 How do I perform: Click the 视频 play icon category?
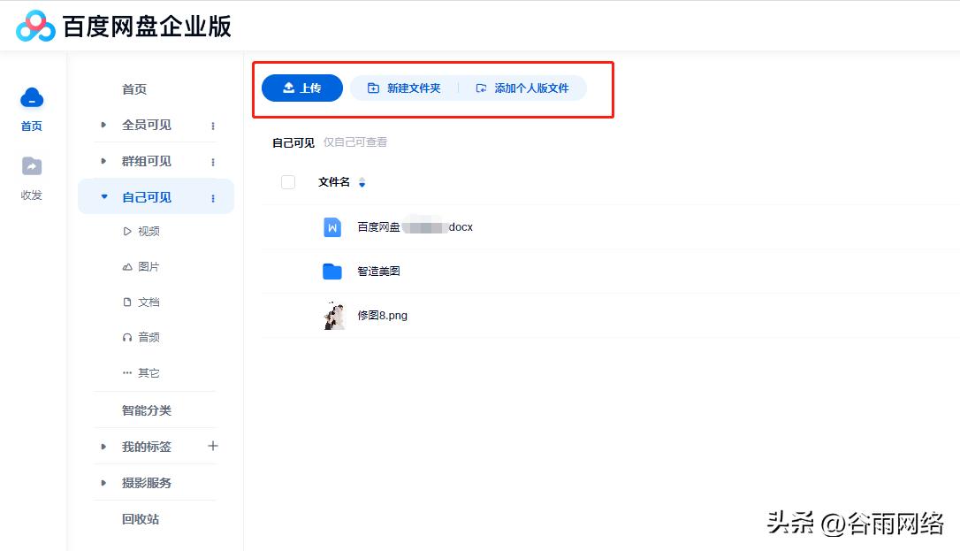coord(128,231)
